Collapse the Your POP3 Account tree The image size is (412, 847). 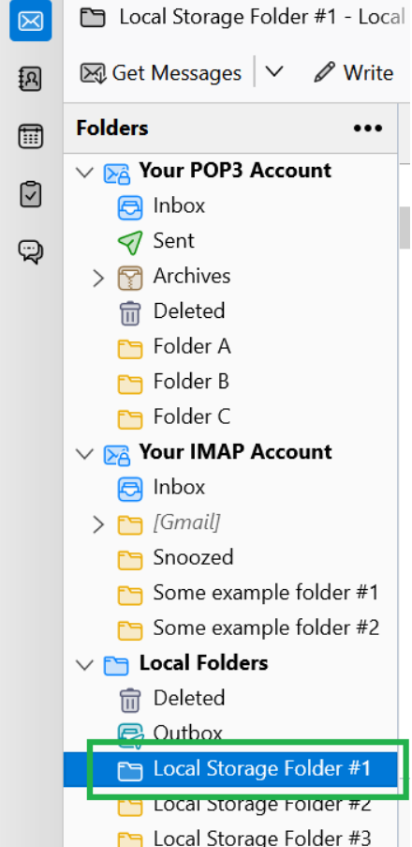click(85, 172)
